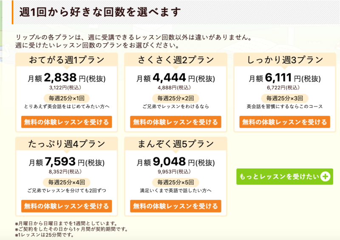Select the さくさく週2プラン card title
Image resolution: width=340 pixels, height=240 pixels.
click(x=176, y=60)
